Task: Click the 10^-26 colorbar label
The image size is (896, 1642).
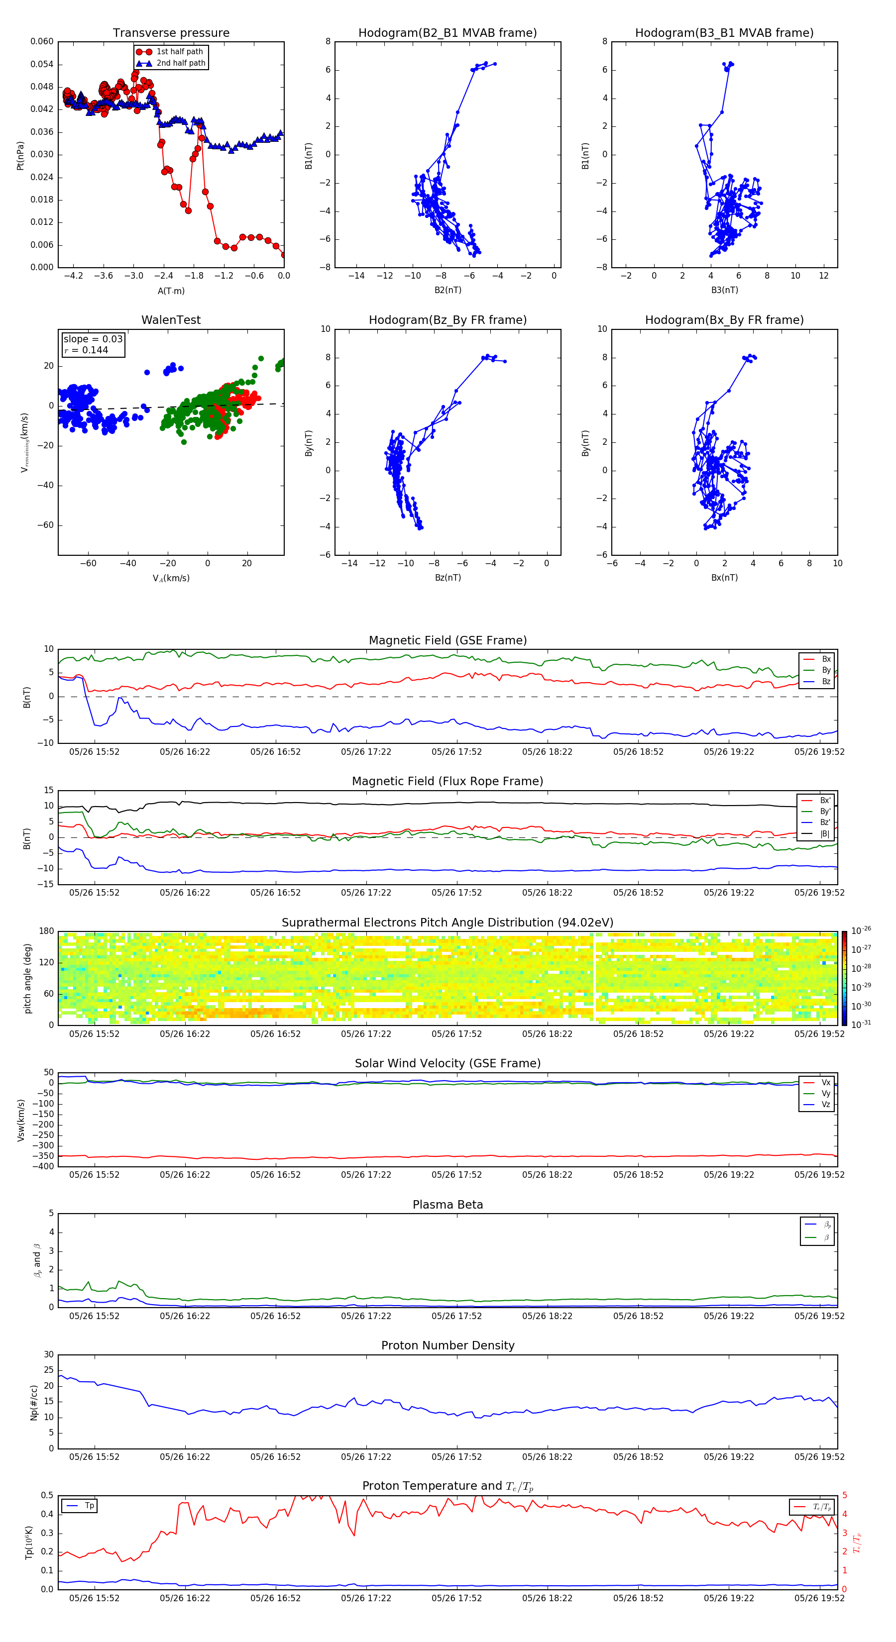Action: point(861,930)
